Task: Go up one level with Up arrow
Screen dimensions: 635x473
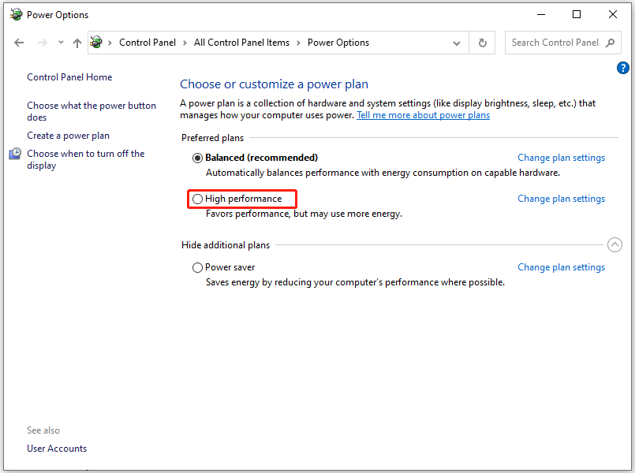Action: (77, 43)
